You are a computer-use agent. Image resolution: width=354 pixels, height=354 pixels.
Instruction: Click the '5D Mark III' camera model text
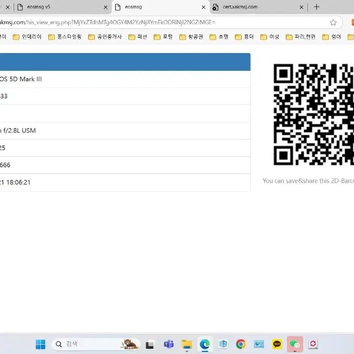[x=26, y=79]
